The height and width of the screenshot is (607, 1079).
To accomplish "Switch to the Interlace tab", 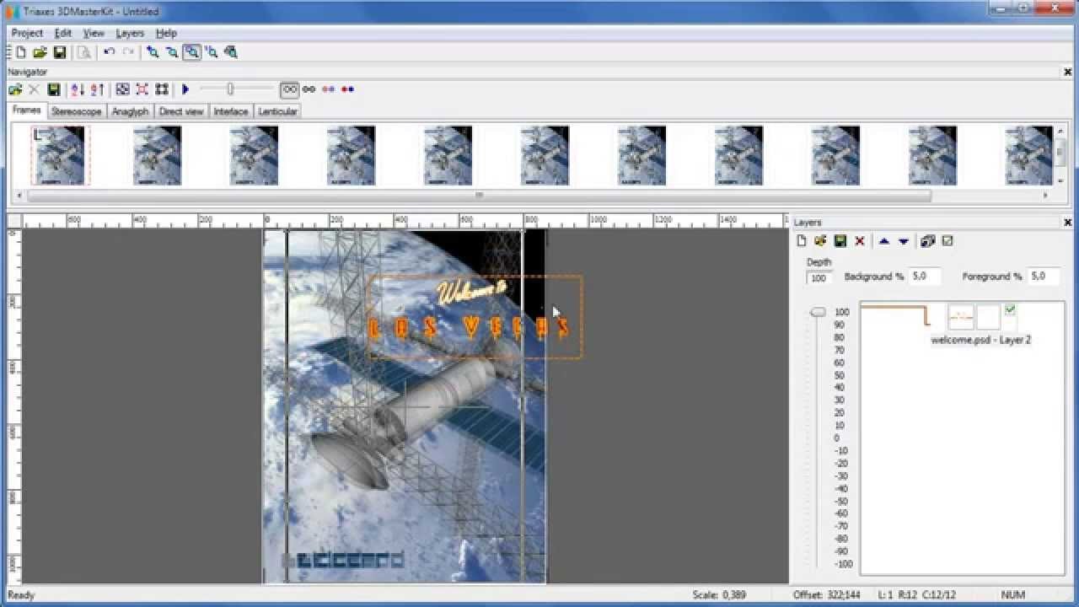I will pos(230,111).
